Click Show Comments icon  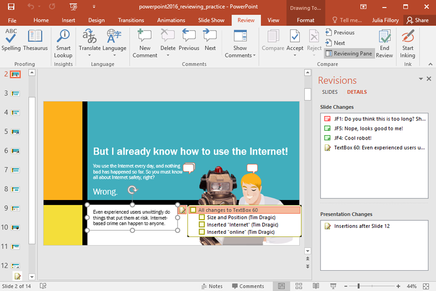pos(240,37)
